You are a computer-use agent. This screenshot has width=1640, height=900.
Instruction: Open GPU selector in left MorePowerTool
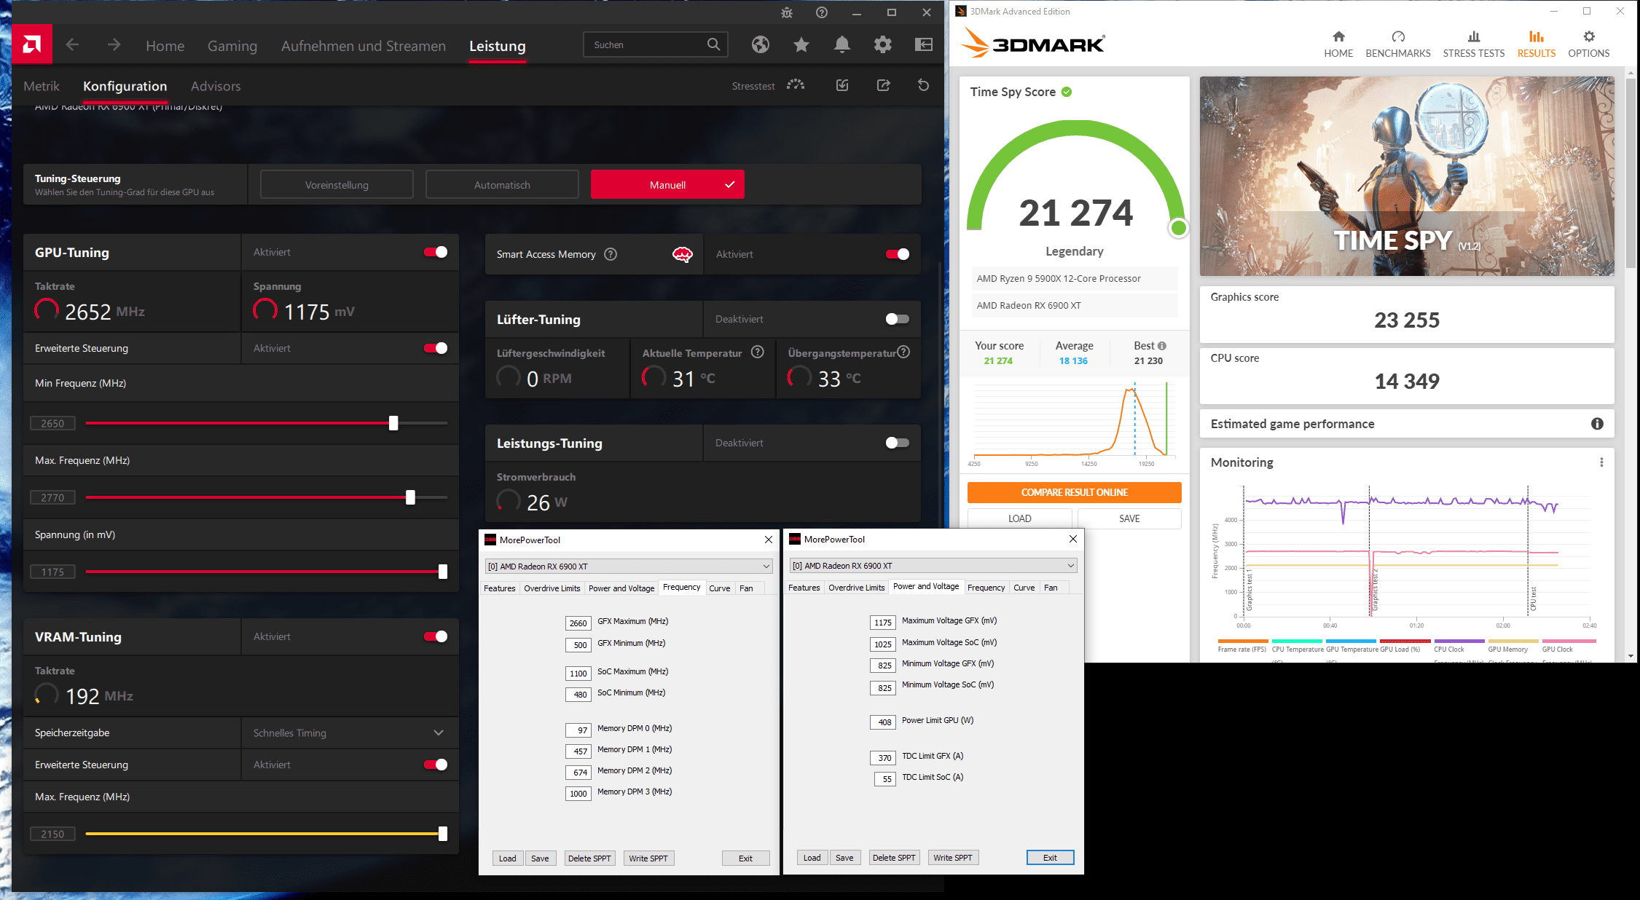pos(628,567)
